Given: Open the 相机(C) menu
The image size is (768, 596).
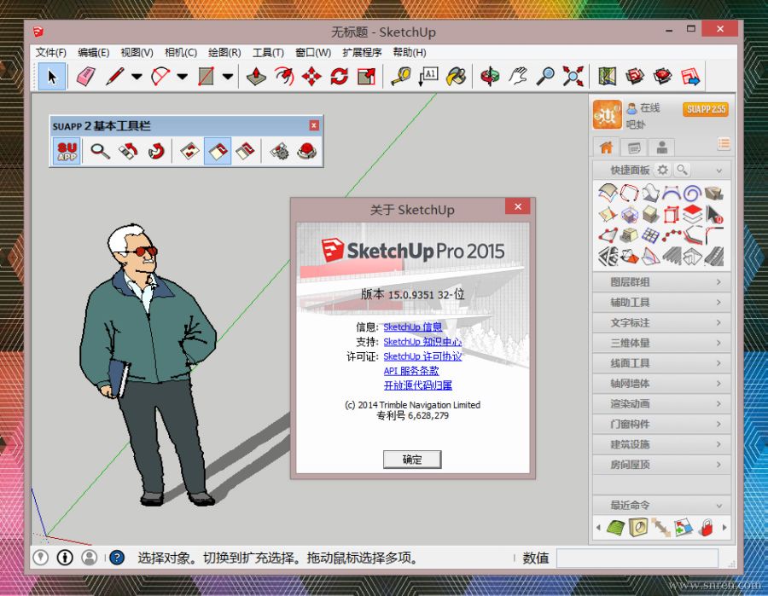Looking at the screenshot, I should (181, 52).
